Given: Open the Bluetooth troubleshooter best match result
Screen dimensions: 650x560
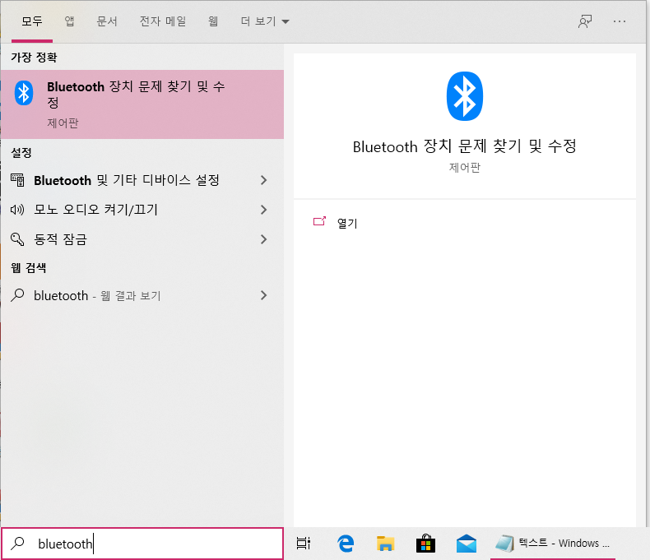Looking at the screenshot, I should click(142, 104).
